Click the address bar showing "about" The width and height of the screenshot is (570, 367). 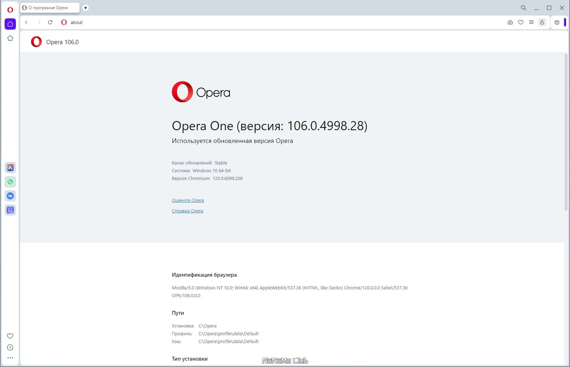tap(283, 22)
